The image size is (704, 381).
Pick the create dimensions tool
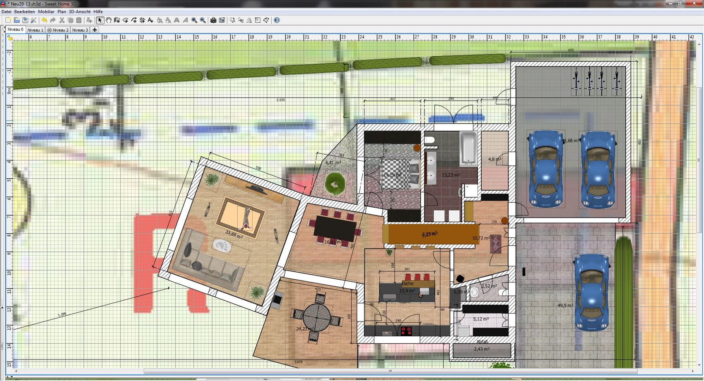[142, 20]
